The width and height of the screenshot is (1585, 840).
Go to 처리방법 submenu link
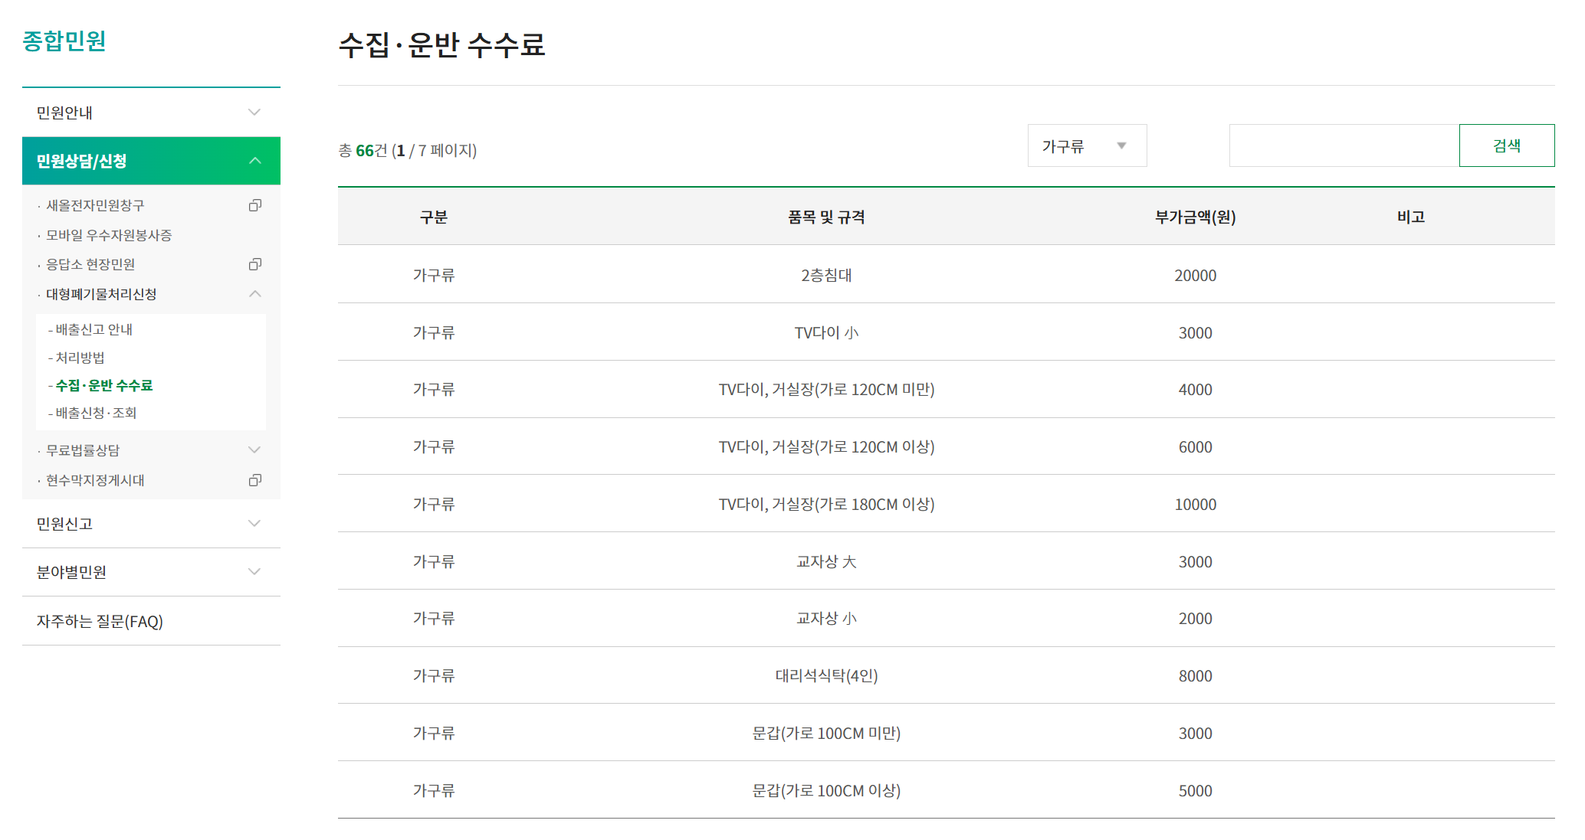(x=80, y=358)
